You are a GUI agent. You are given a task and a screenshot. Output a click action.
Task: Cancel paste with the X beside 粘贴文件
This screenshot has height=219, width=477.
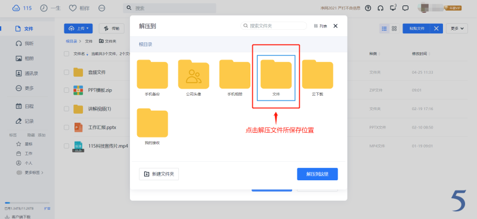pyautogui.click(x=436, y=29)
